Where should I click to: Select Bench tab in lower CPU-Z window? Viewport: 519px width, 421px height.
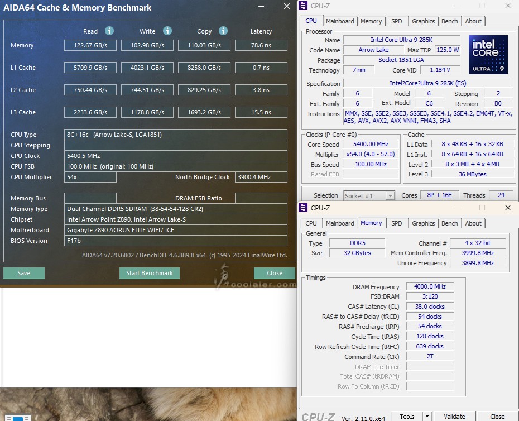click(449, 223)
